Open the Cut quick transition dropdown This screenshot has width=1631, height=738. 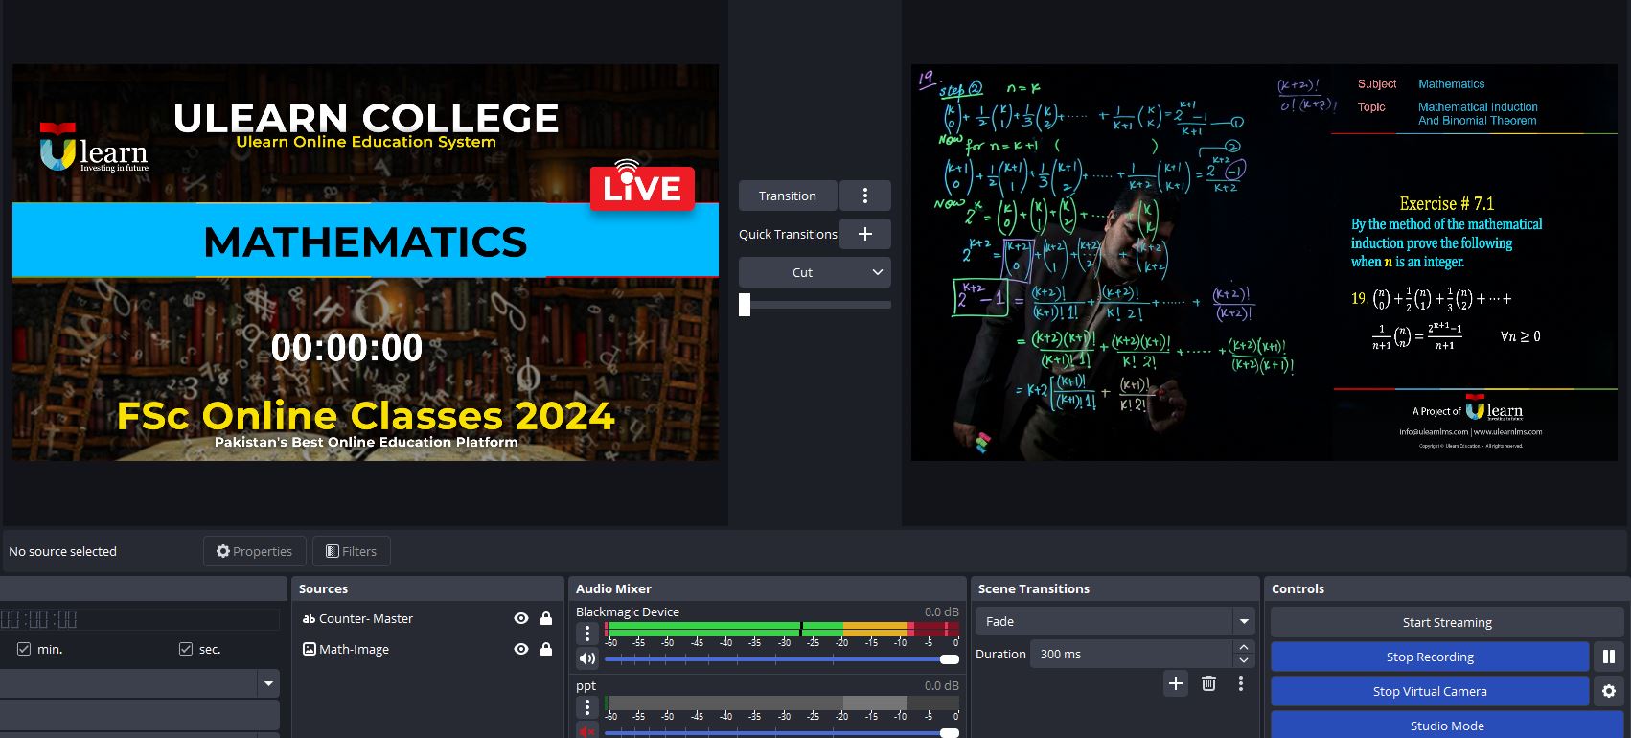pyautogui.click(x=815, y=272)
